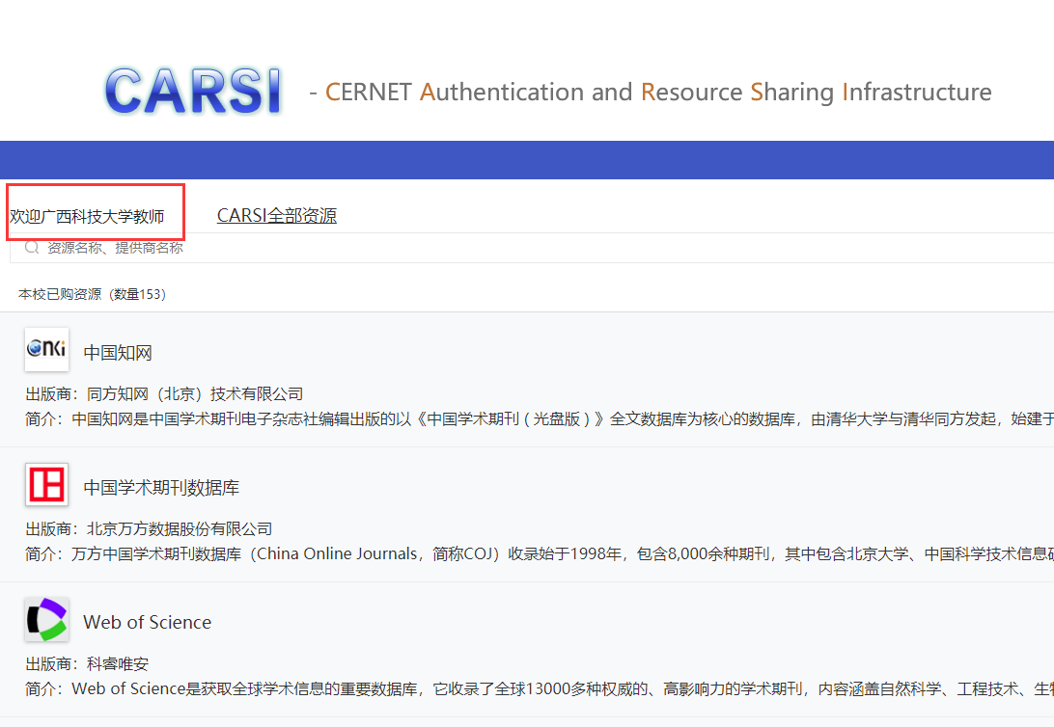Click 出版商：同方知网（北京）技术有限公司 text
Image resolution: width=1054 pixels, height=727 pixels.
(165, 394)
